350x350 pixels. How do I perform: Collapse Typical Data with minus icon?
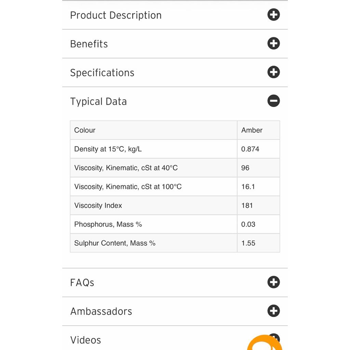click(273, 101)
